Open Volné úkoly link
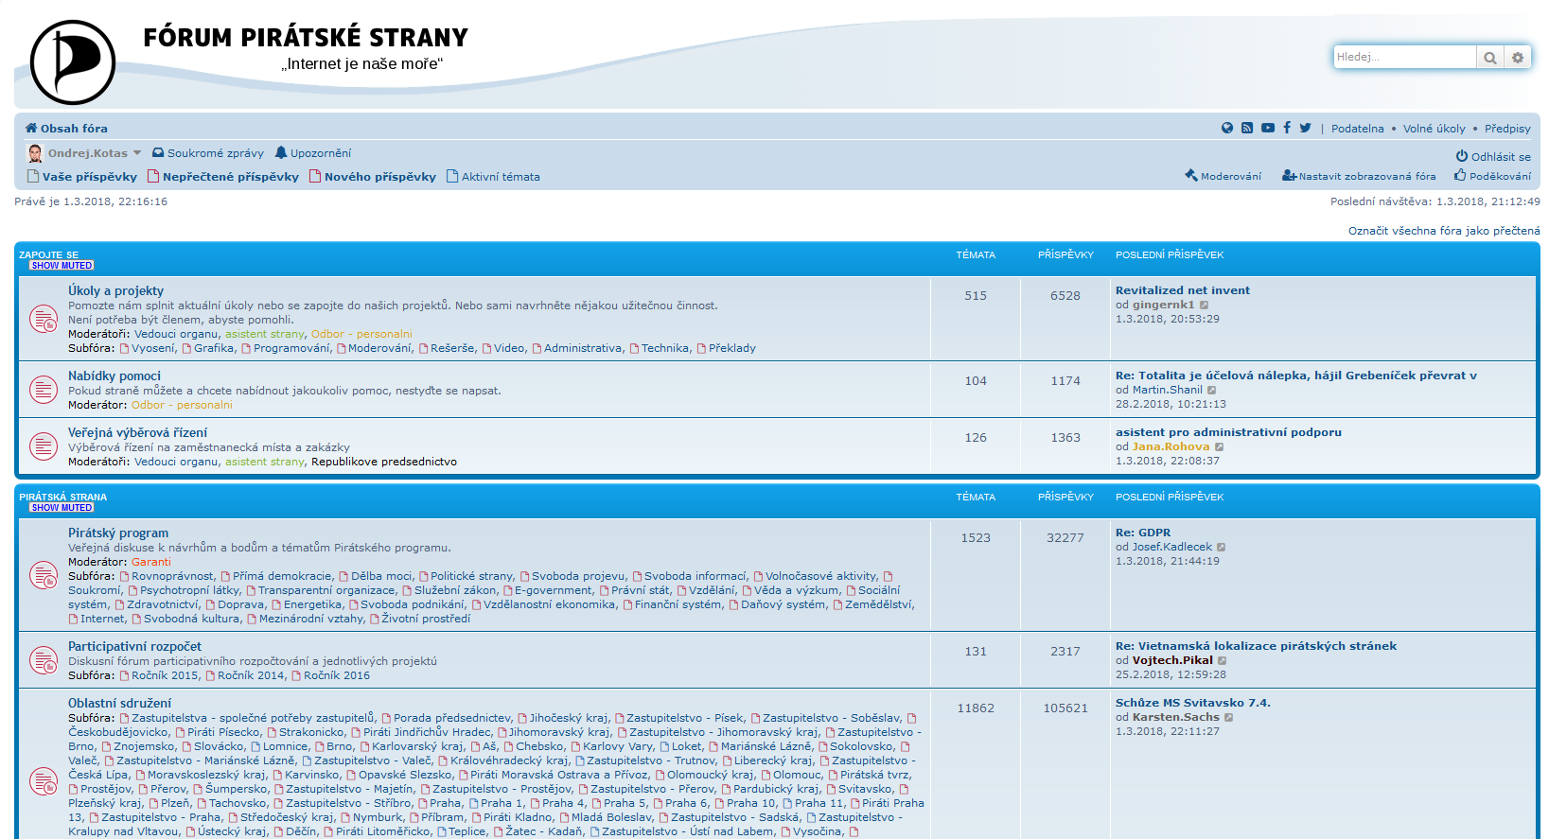1549x839 pixels. tap(1435, 129)
